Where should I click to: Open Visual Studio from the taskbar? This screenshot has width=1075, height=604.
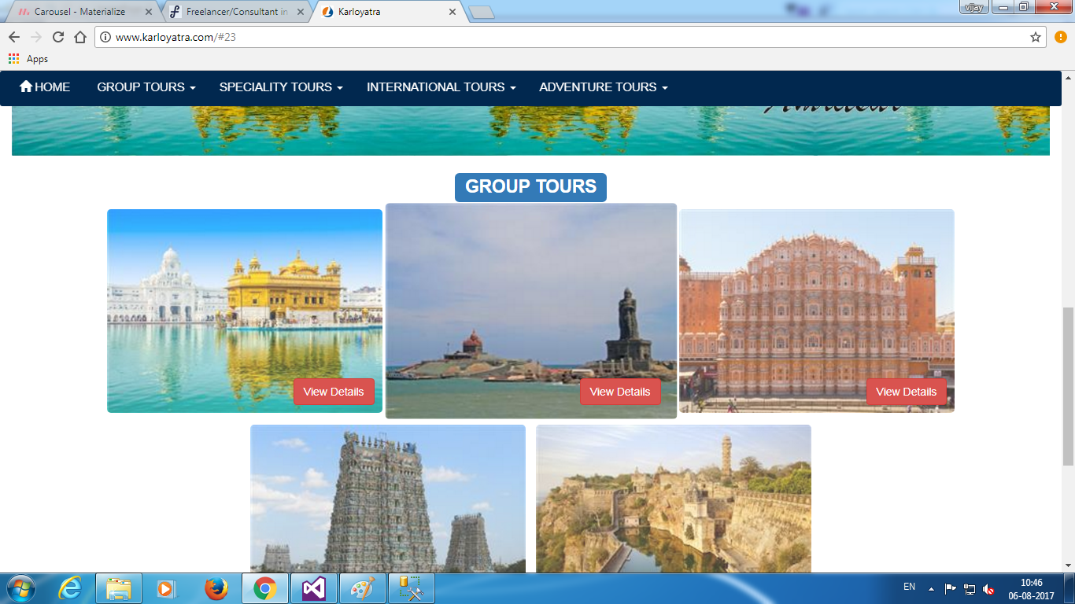pos(314,588)
